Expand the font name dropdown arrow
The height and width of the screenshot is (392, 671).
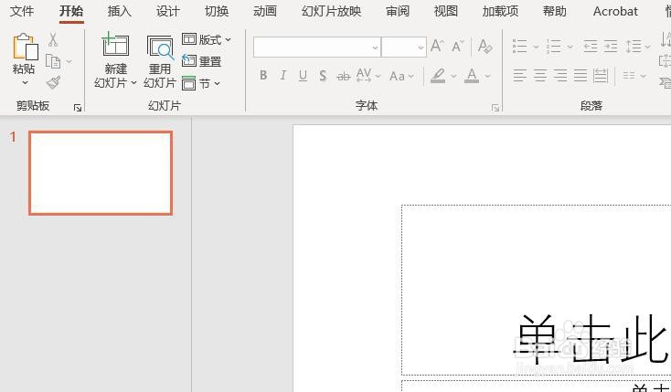376,48
